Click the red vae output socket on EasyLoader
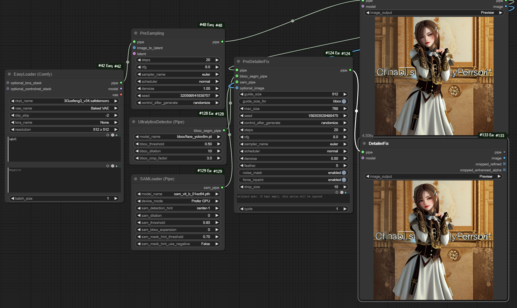 121,95
